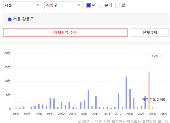
Task: Select the 2011 blue bar
Action: 96,102
